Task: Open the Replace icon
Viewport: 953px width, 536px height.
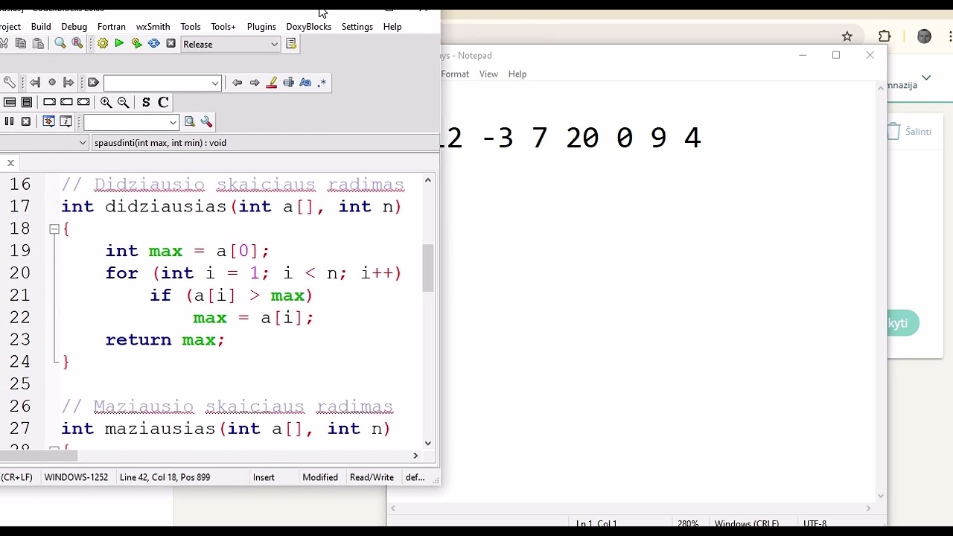Action: point(77,44)
